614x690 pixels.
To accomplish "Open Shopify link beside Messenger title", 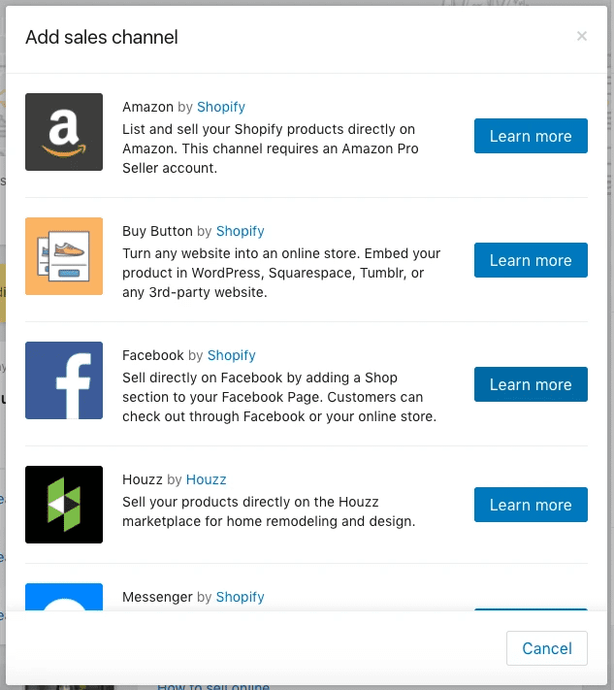I will click(x=241, y=597).
